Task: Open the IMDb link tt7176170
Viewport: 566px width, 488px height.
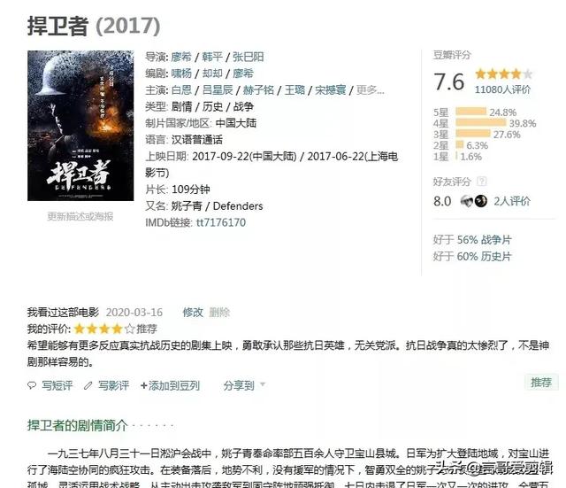Action: [x=221, y=222]
